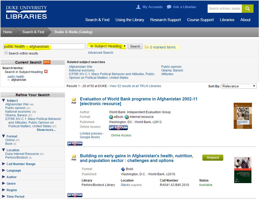Open the About menu
This screenshot has height=199, width=259.
245,20
